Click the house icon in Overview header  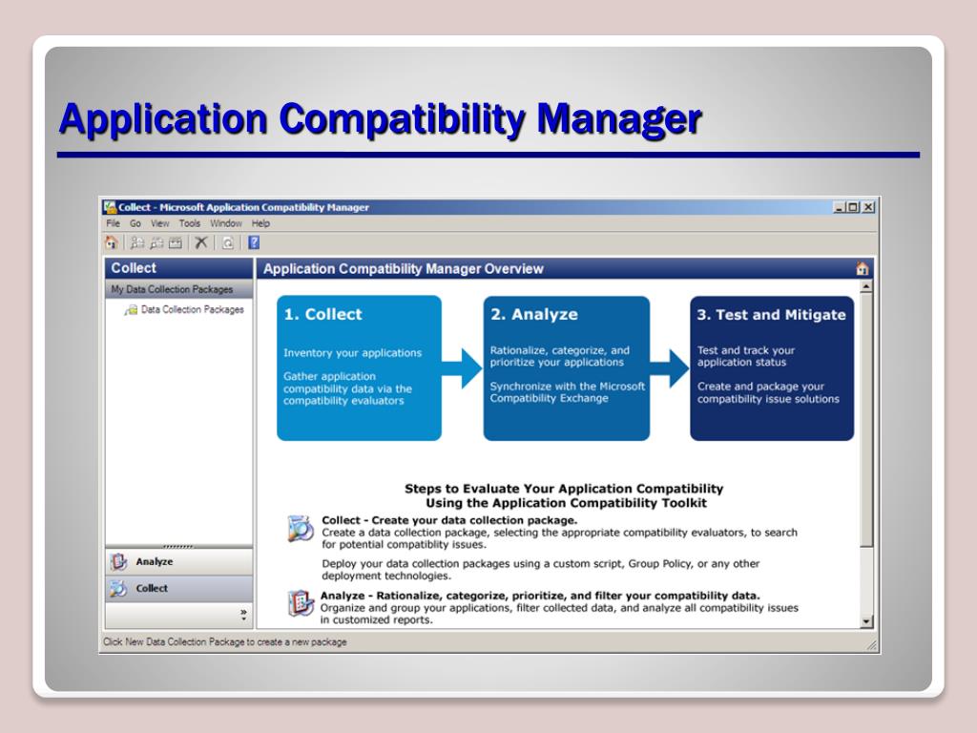[x=863, y=268]
